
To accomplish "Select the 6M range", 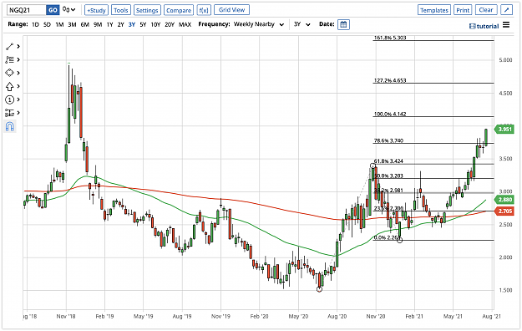I will (x=85, y=24).
